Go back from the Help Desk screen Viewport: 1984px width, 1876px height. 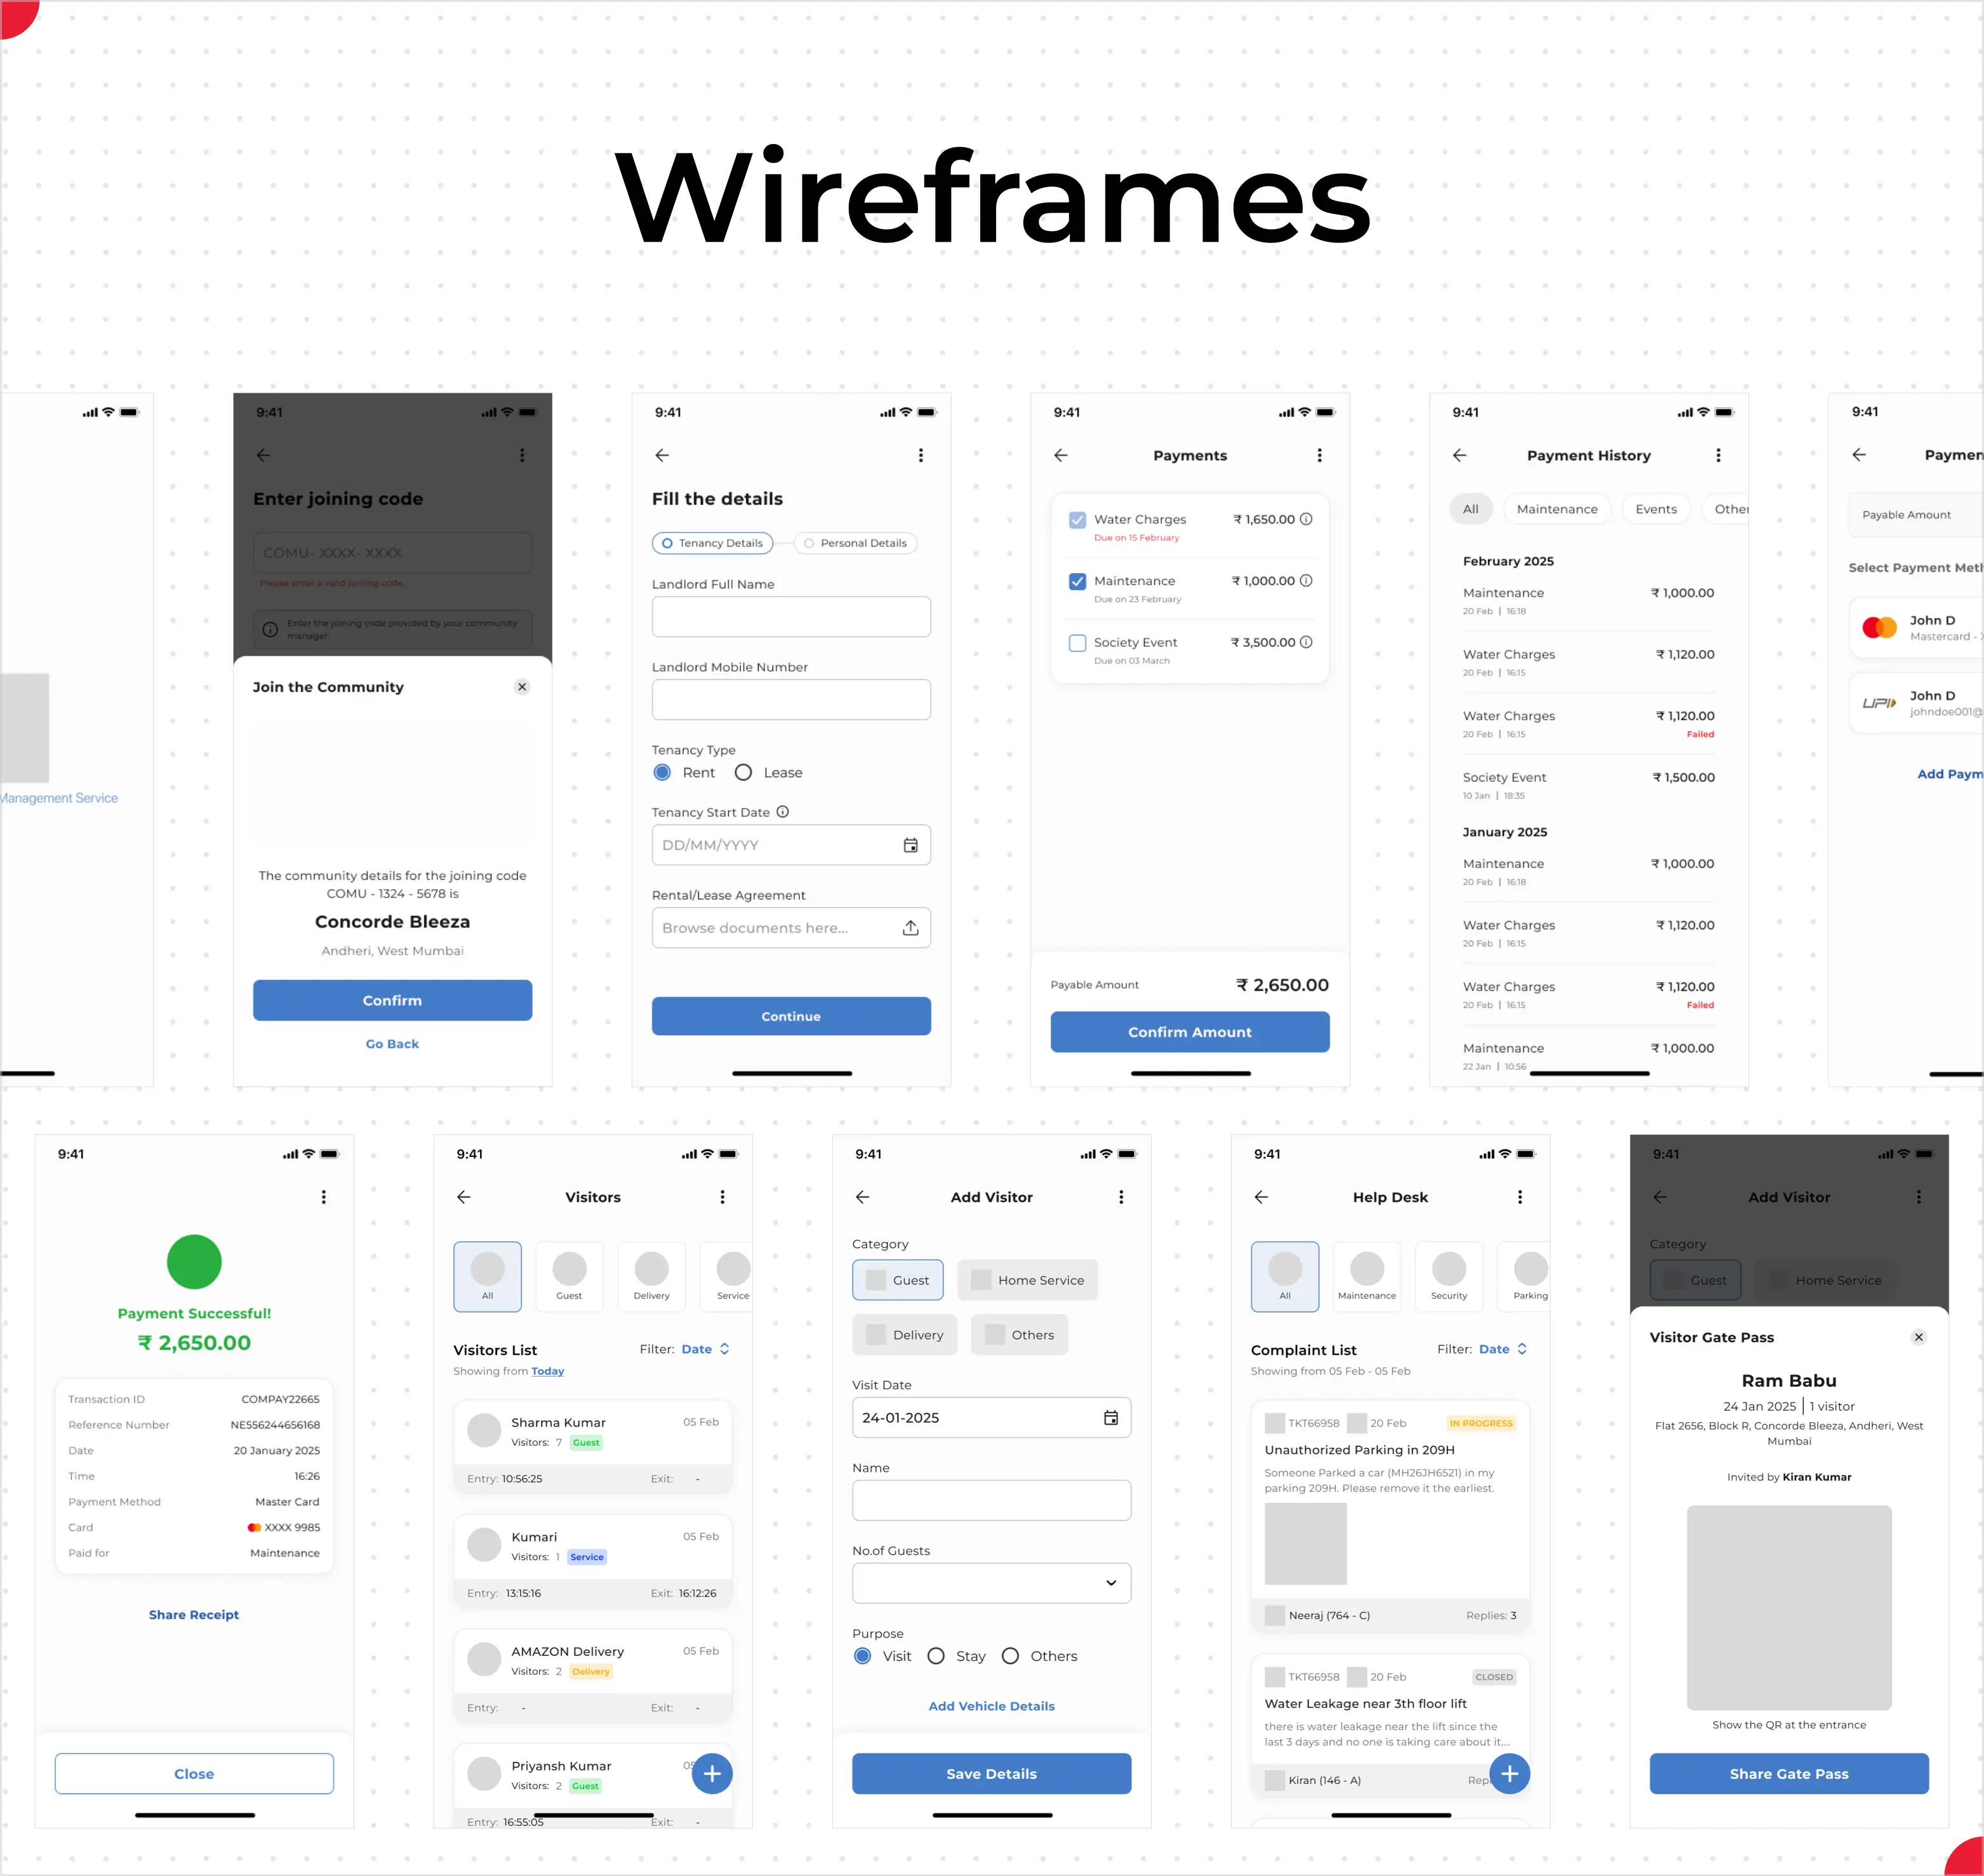[1261, 1197]
